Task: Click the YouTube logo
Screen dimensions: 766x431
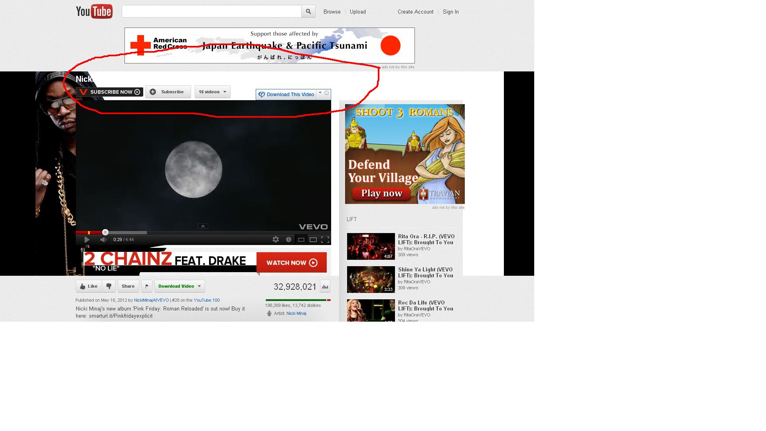Action: pyautogui.click(x=94, y=11)
